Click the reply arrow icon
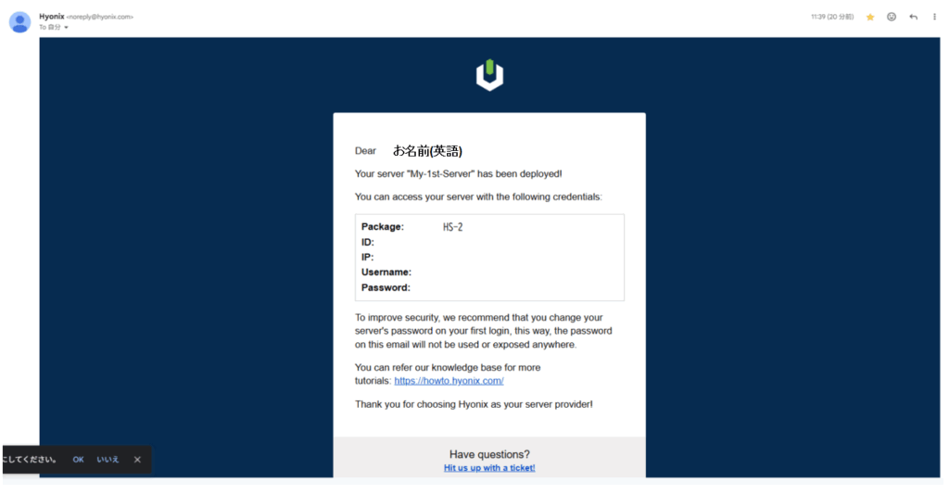 [913, 17]
